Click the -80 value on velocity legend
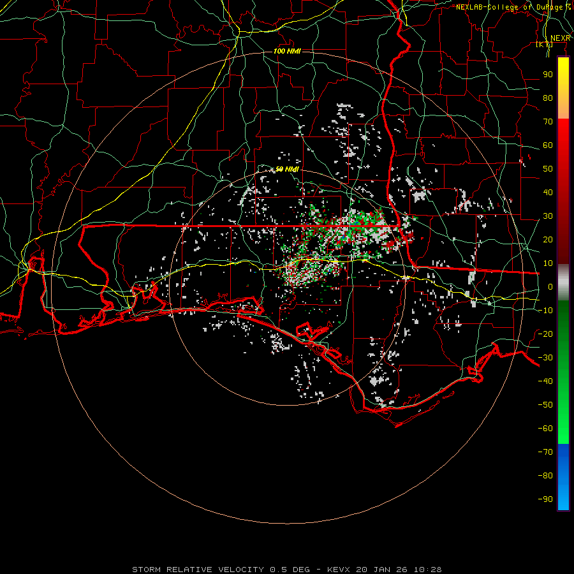The height and width of the screenshot is (574, 574). coord(545,476)
